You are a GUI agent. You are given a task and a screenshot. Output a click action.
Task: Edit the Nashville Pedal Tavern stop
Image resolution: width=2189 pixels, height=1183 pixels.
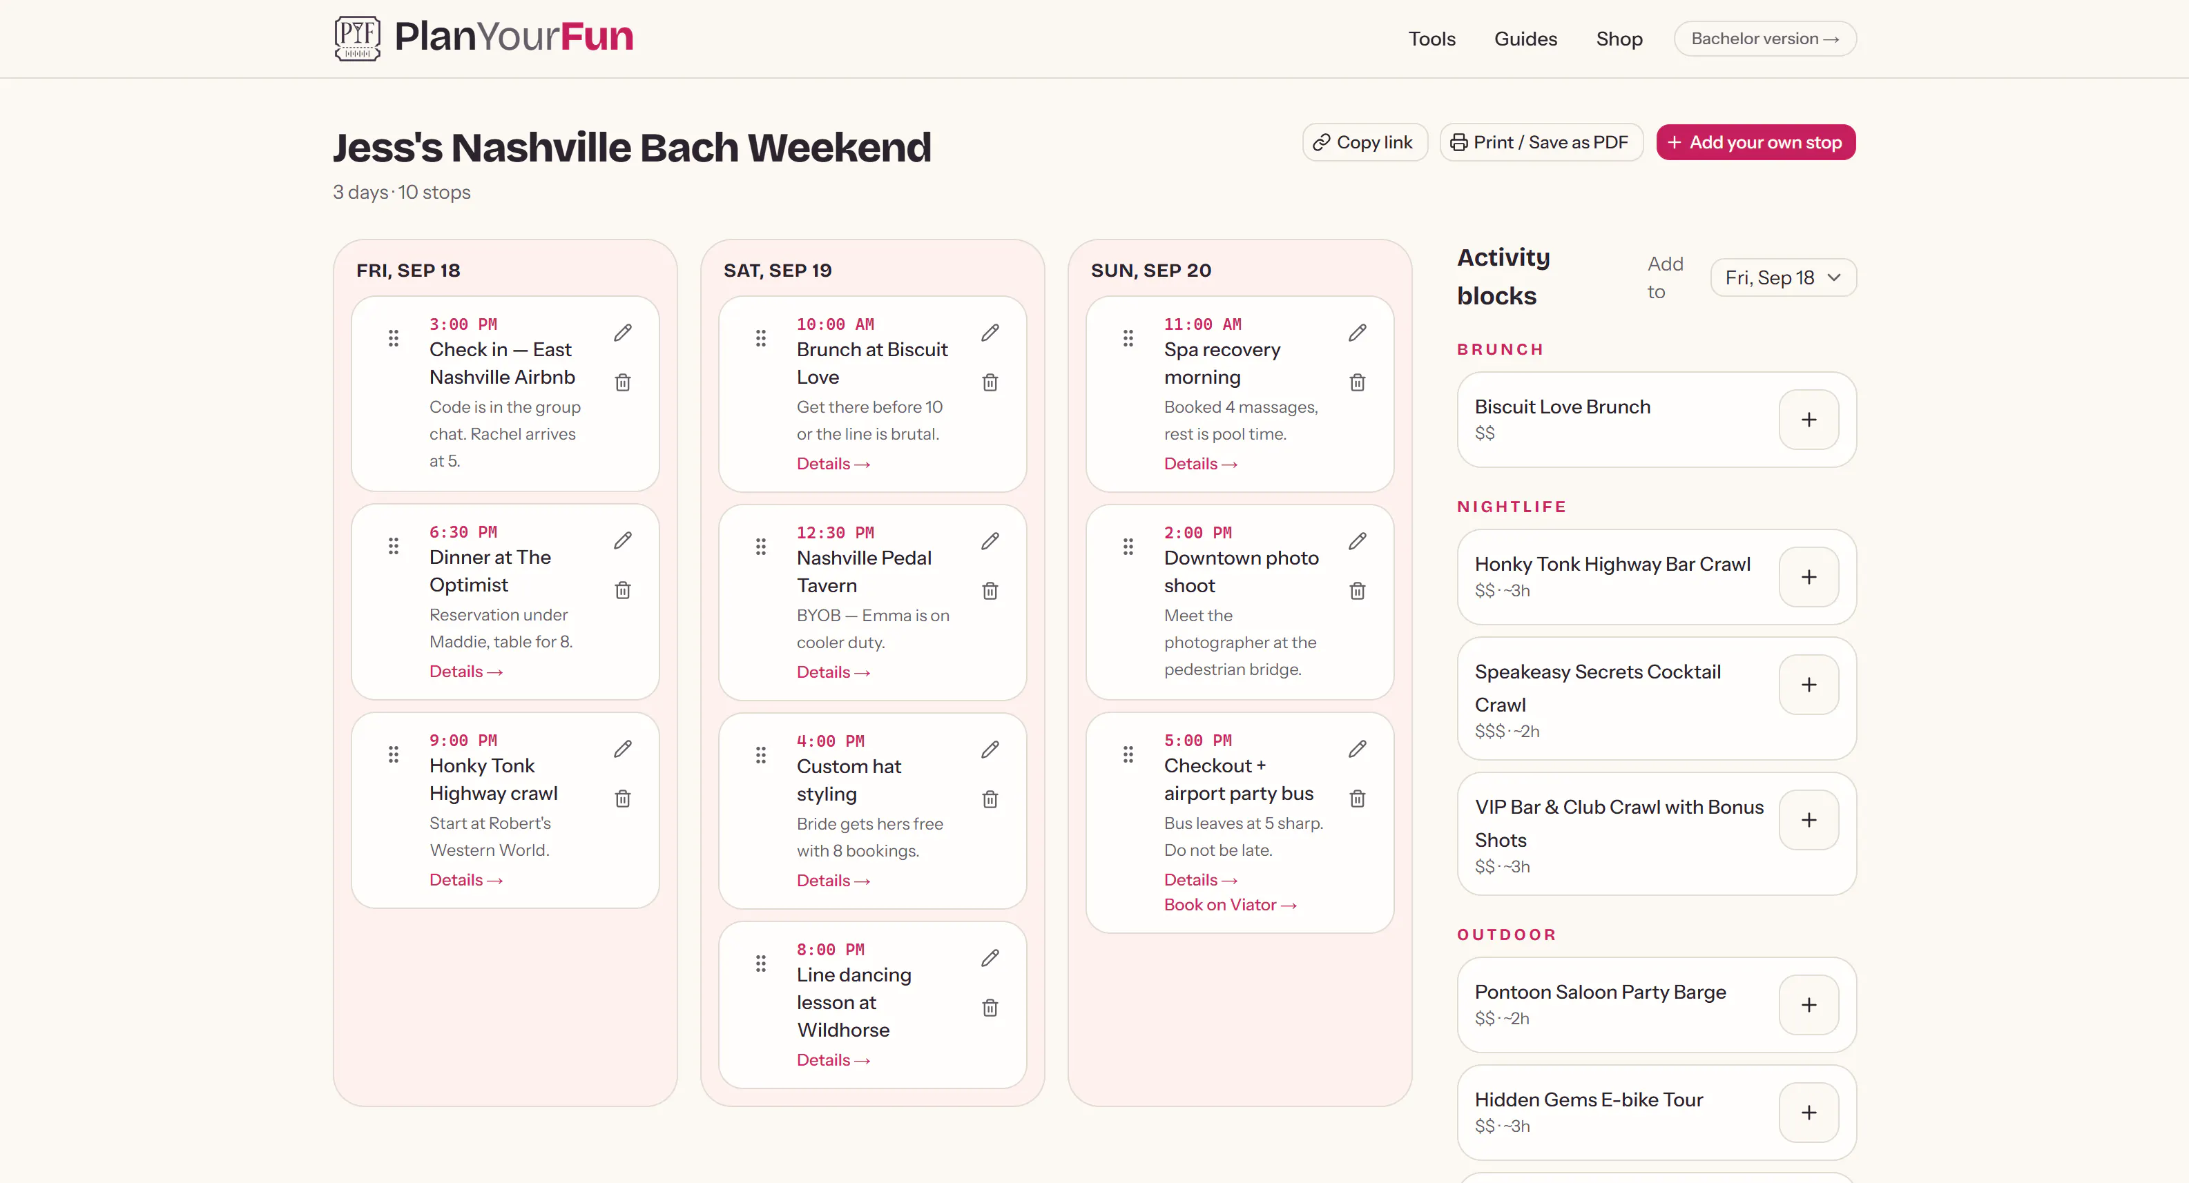click(990, 541)
